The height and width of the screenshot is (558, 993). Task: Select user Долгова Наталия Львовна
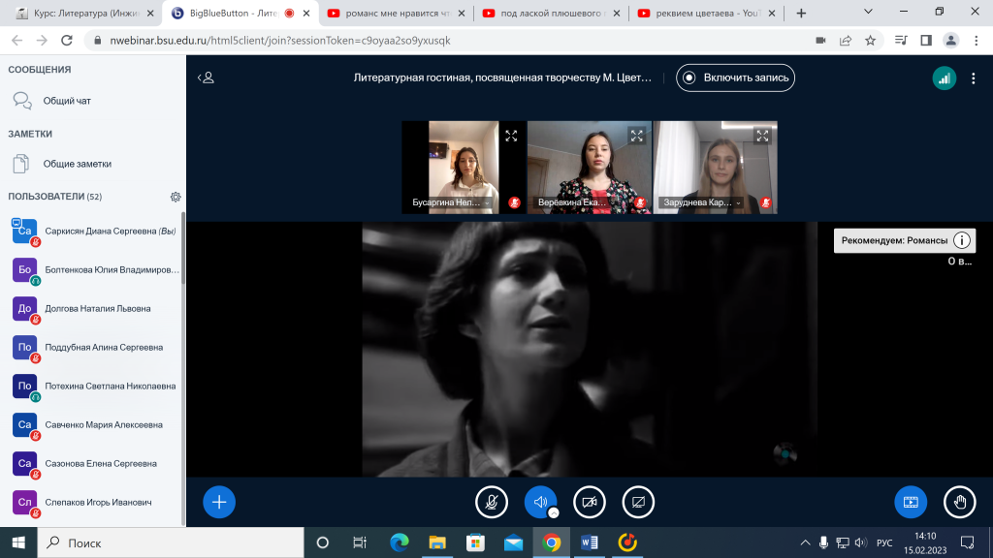pyautogui.click(x=95, y=309)
